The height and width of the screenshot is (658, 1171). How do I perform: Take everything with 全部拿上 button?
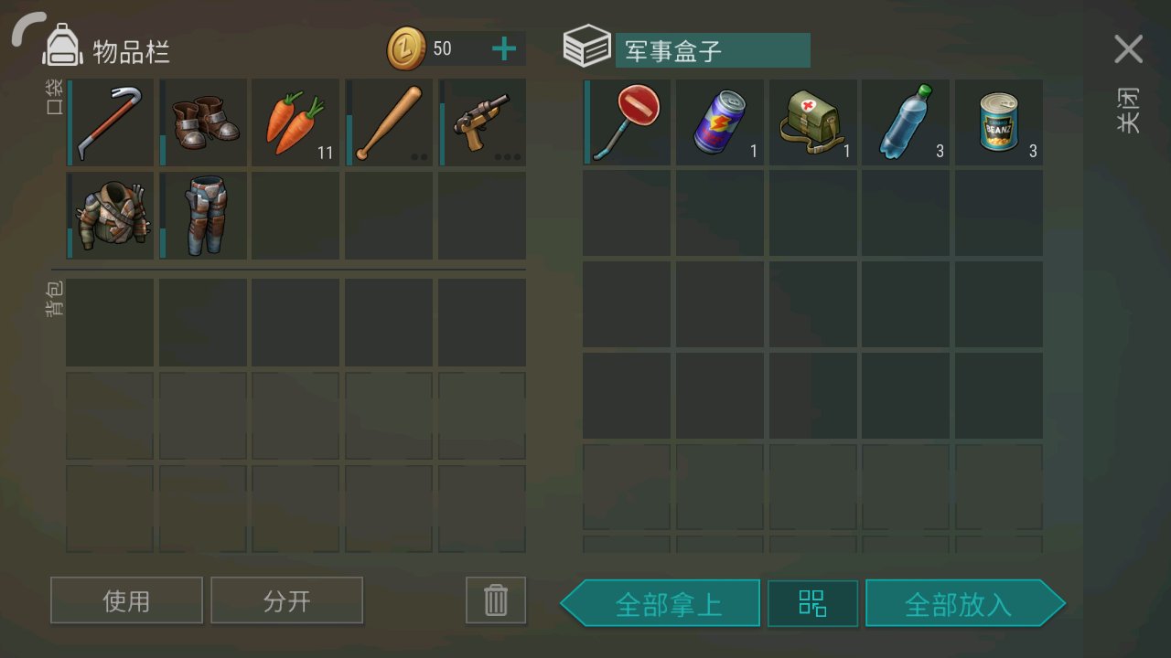click(x=660, y=603)
